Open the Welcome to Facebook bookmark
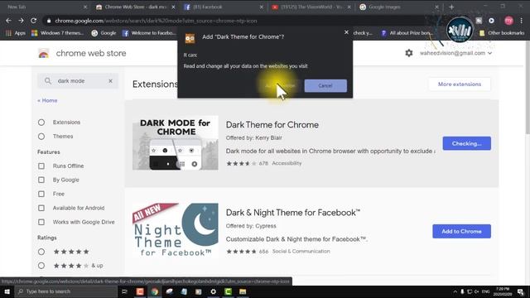Viewport: 530px width, 298px height. point(149,33)
